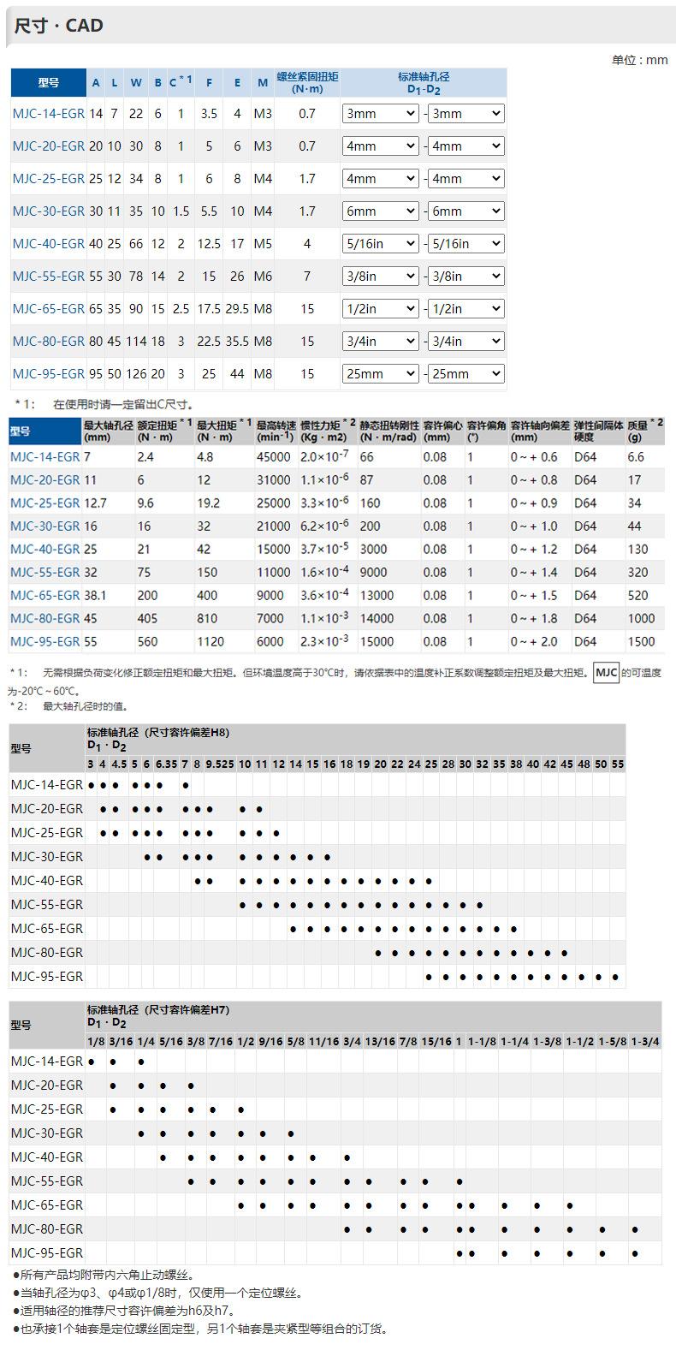This screenshot has height=1362, width=676.
Task: Click 型号 header in dimensions table
Action: (x=49, y=83)
